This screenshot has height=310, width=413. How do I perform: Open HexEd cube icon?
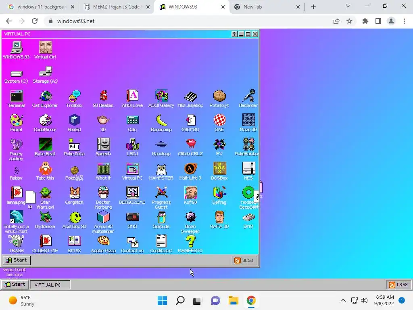(x=74, y=123)
